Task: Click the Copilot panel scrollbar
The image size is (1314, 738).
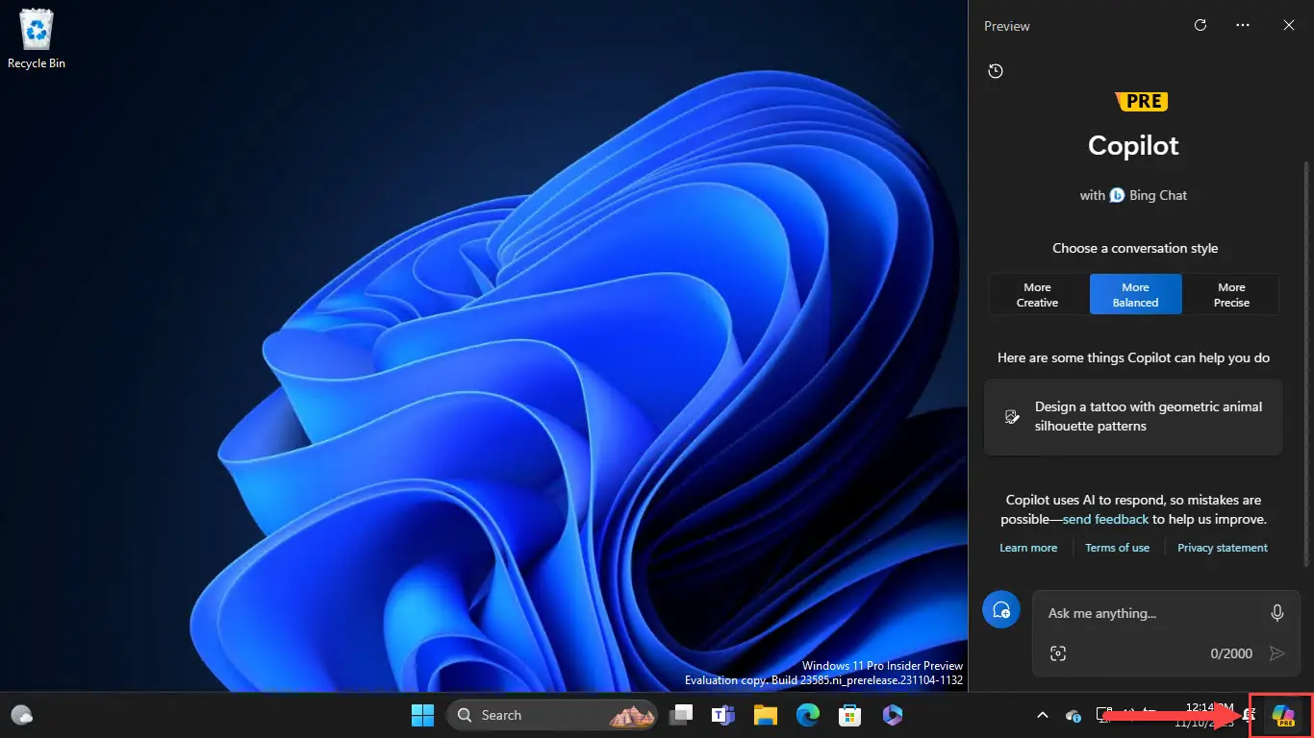Action: 1306,363
